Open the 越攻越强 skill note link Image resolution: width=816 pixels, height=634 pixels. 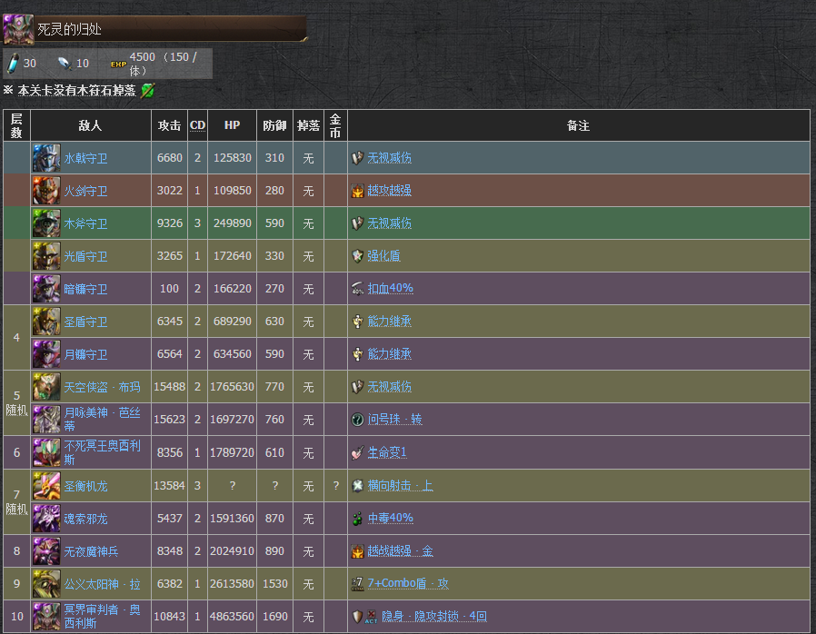[x=389, y=191]
